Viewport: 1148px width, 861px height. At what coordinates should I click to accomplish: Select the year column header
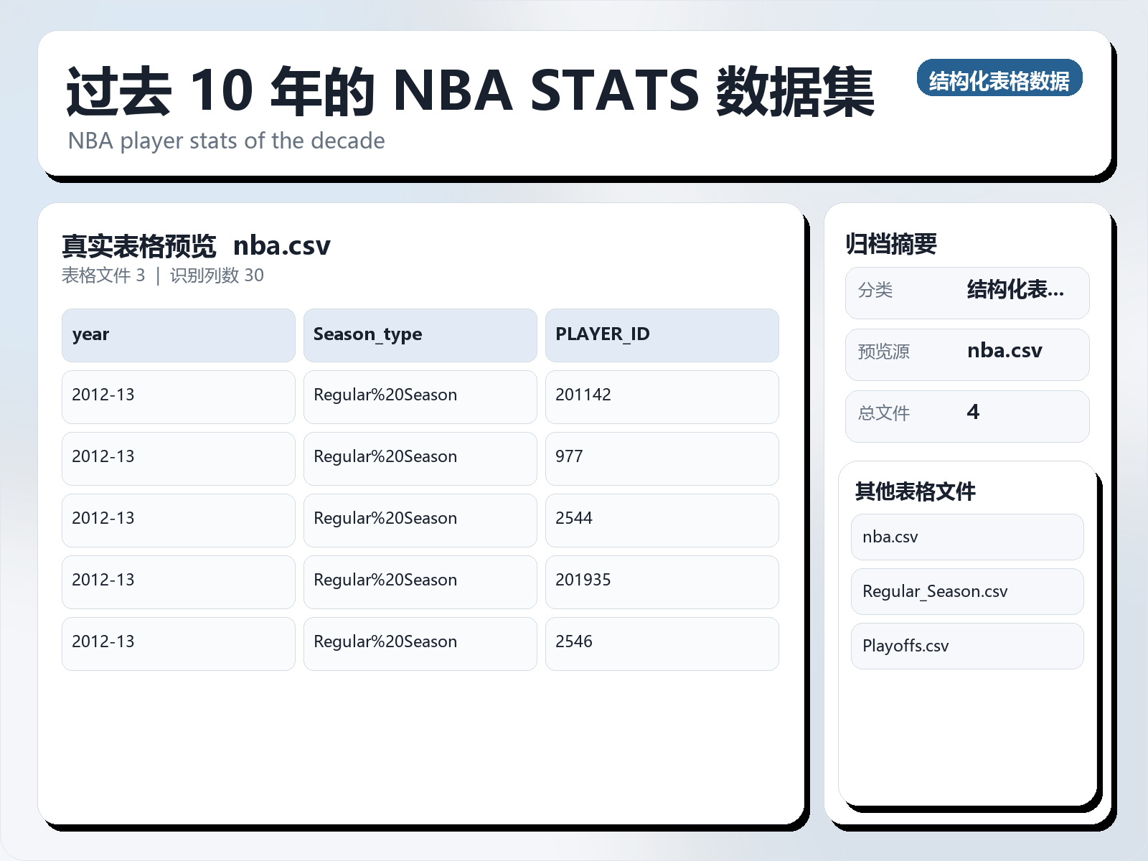point(178,334)
